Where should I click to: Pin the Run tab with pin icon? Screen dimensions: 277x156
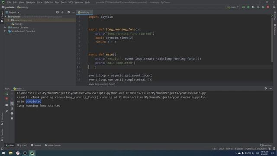click(x=6, y=111)
